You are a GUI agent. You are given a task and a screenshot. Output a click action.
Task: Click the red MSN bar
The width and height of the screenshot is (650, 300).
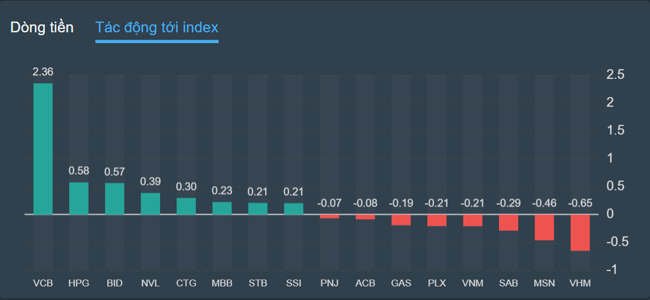(544, 227)
